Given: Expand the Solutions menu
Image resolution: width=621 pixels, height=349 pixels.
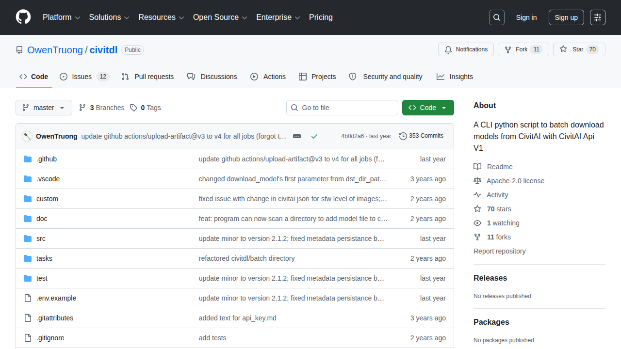Looking at the screenshot, I should coord(109,17).
